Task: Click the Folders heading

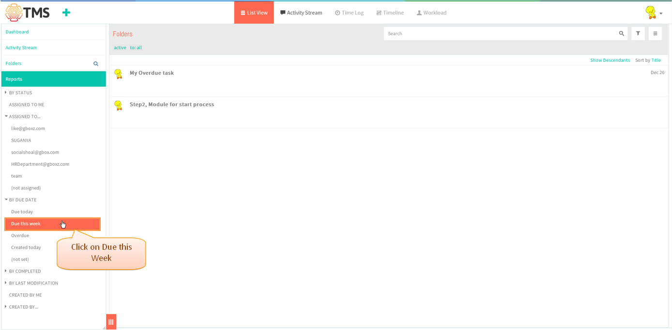Action: (122, 34)
